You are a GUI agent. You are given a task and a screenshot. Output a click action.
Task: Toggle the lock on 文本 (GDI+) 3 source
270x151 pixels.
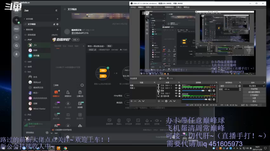click(x=180, y=88)
